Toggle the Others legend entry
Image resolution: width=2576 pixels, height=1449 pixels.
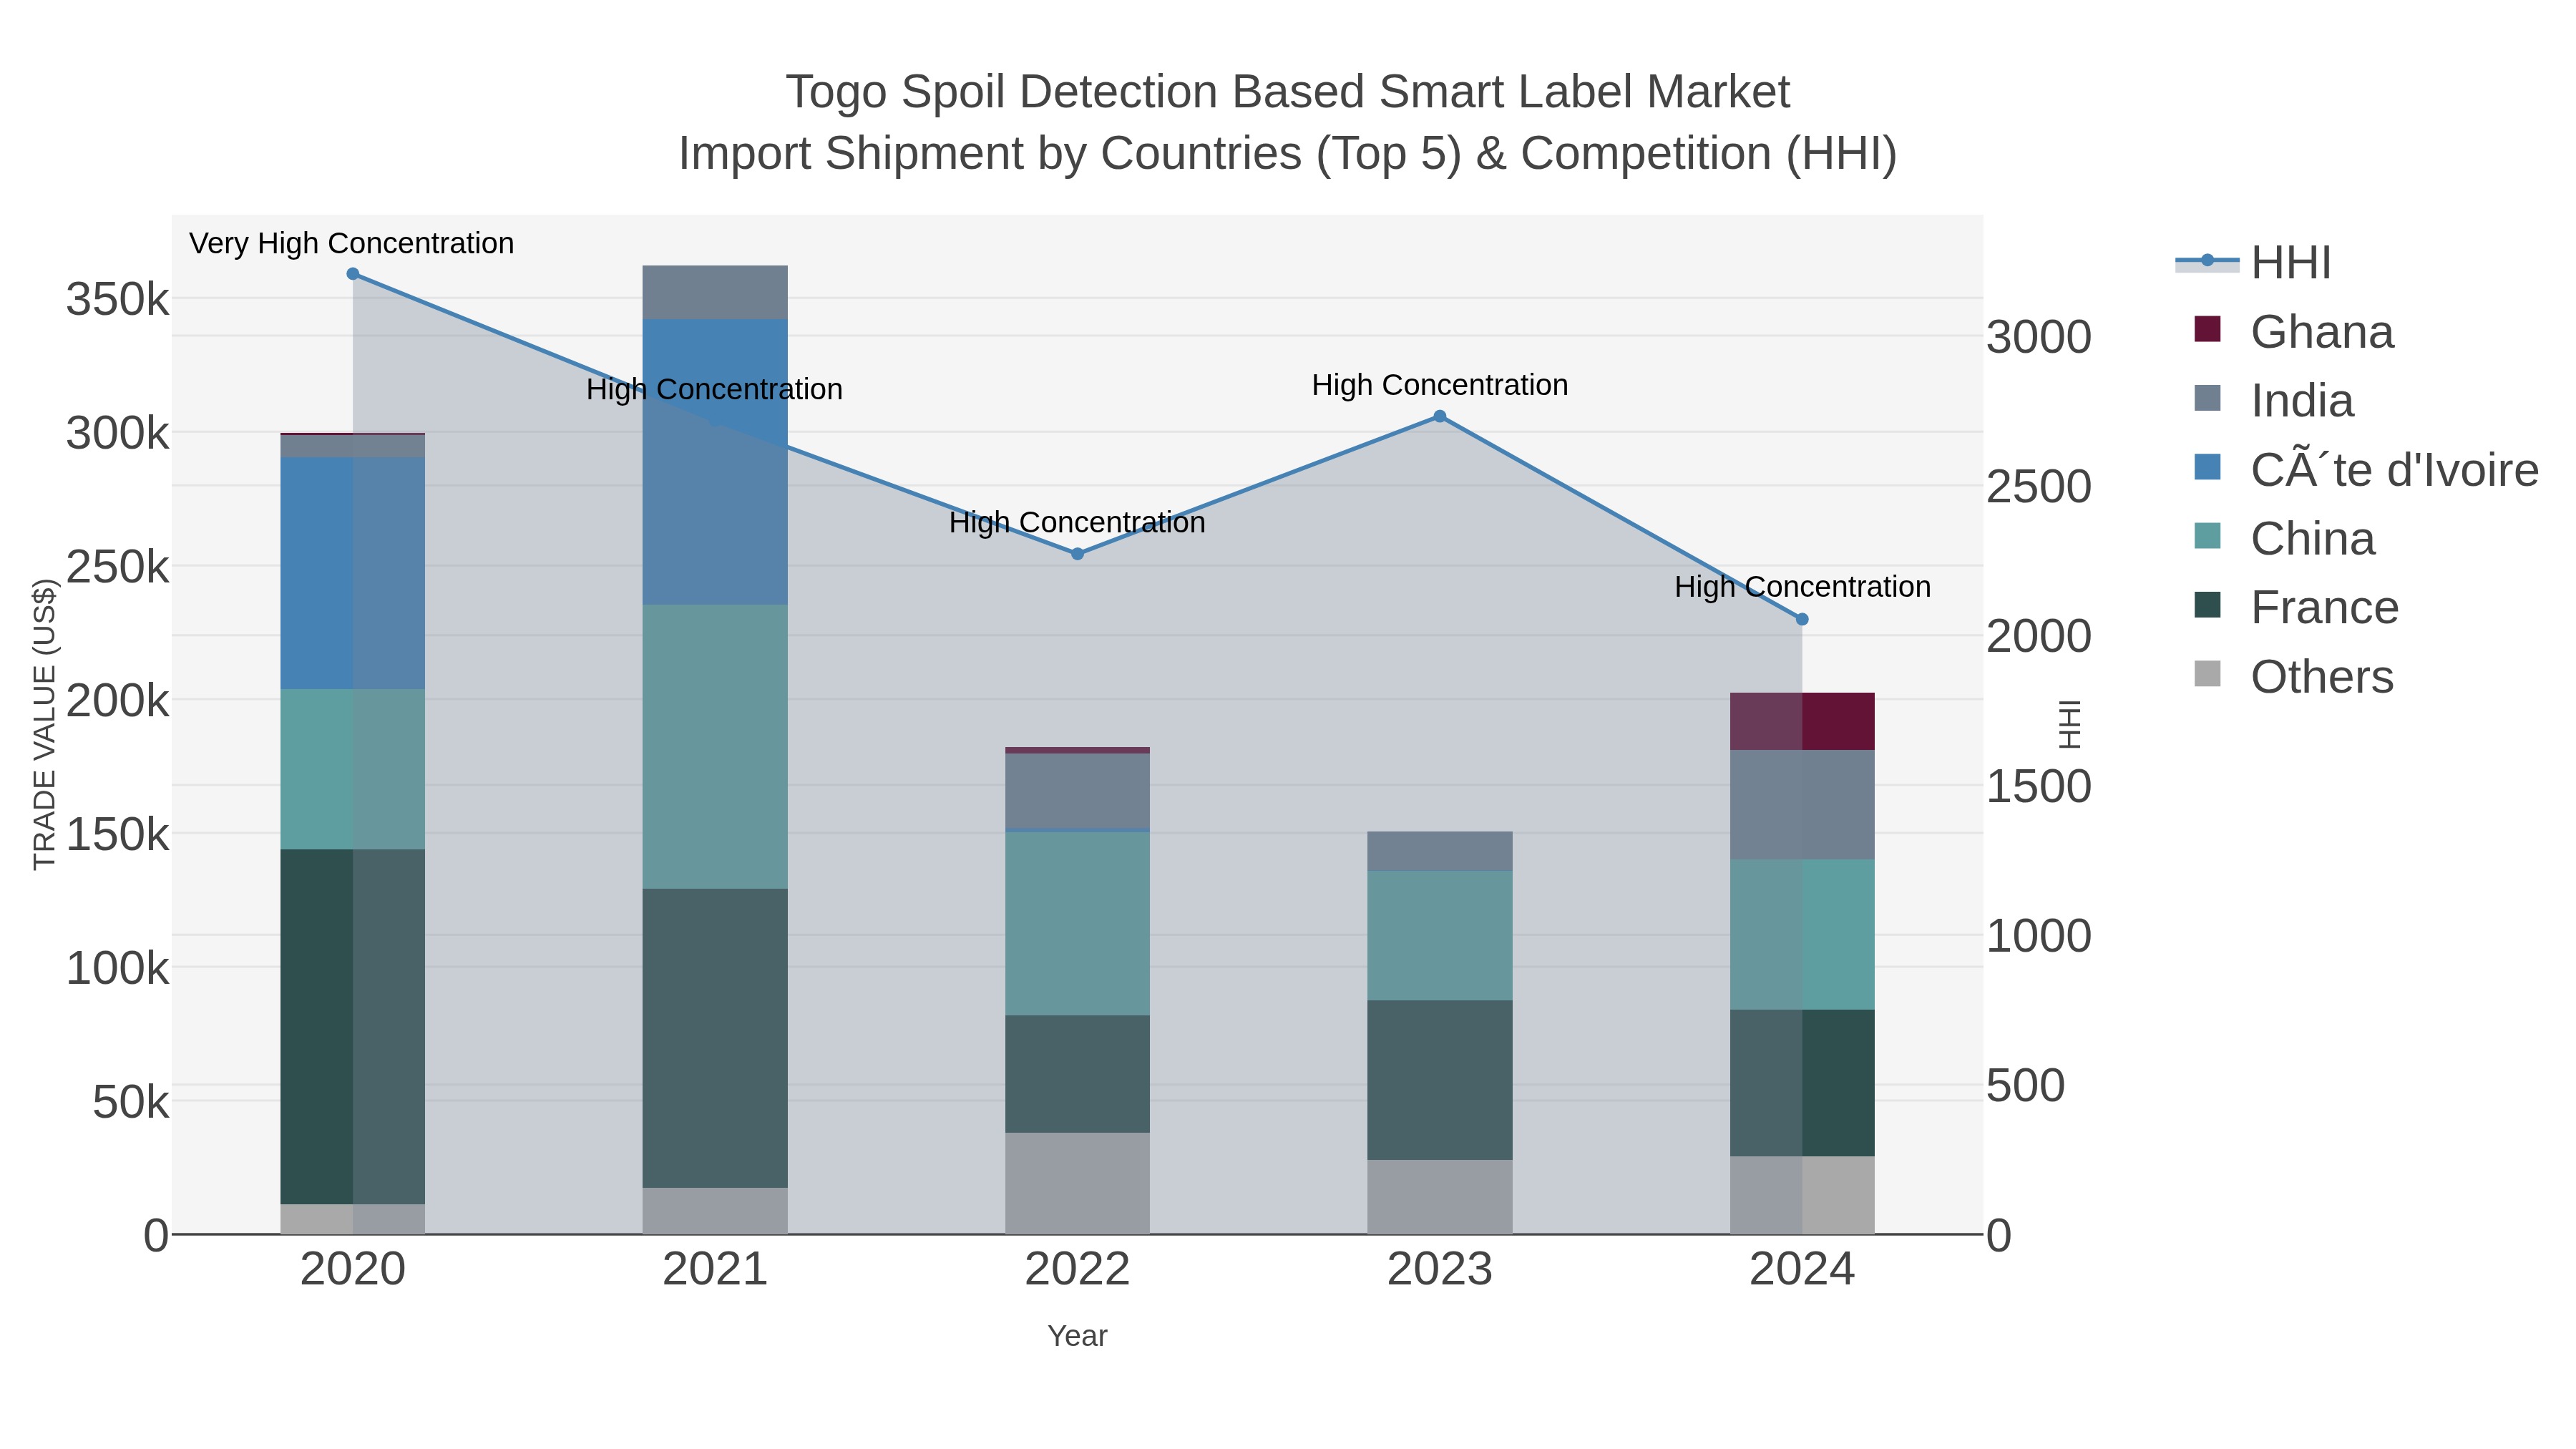click(x=2294, y=677)
